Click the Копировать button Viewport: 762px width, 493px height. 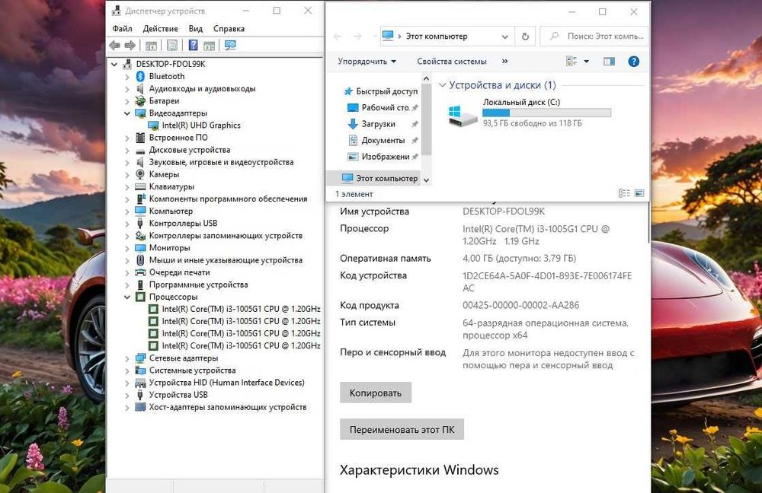[376, 393]
